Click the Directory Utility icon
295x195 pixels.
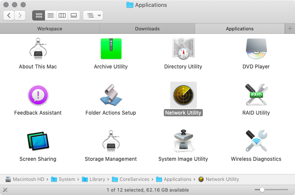183,49
